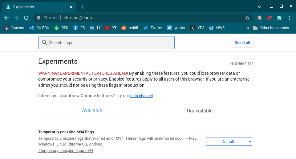This screenshot has width=296, height=159.
Task: Click the browser back arrow
Action: pyautogui.click(x=6, y=18)
